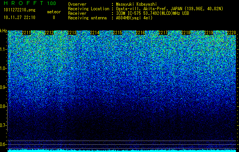Click the timestamp 10.11.27 22:10
This screenshot has width=239, height=152.
click(19, 17)
